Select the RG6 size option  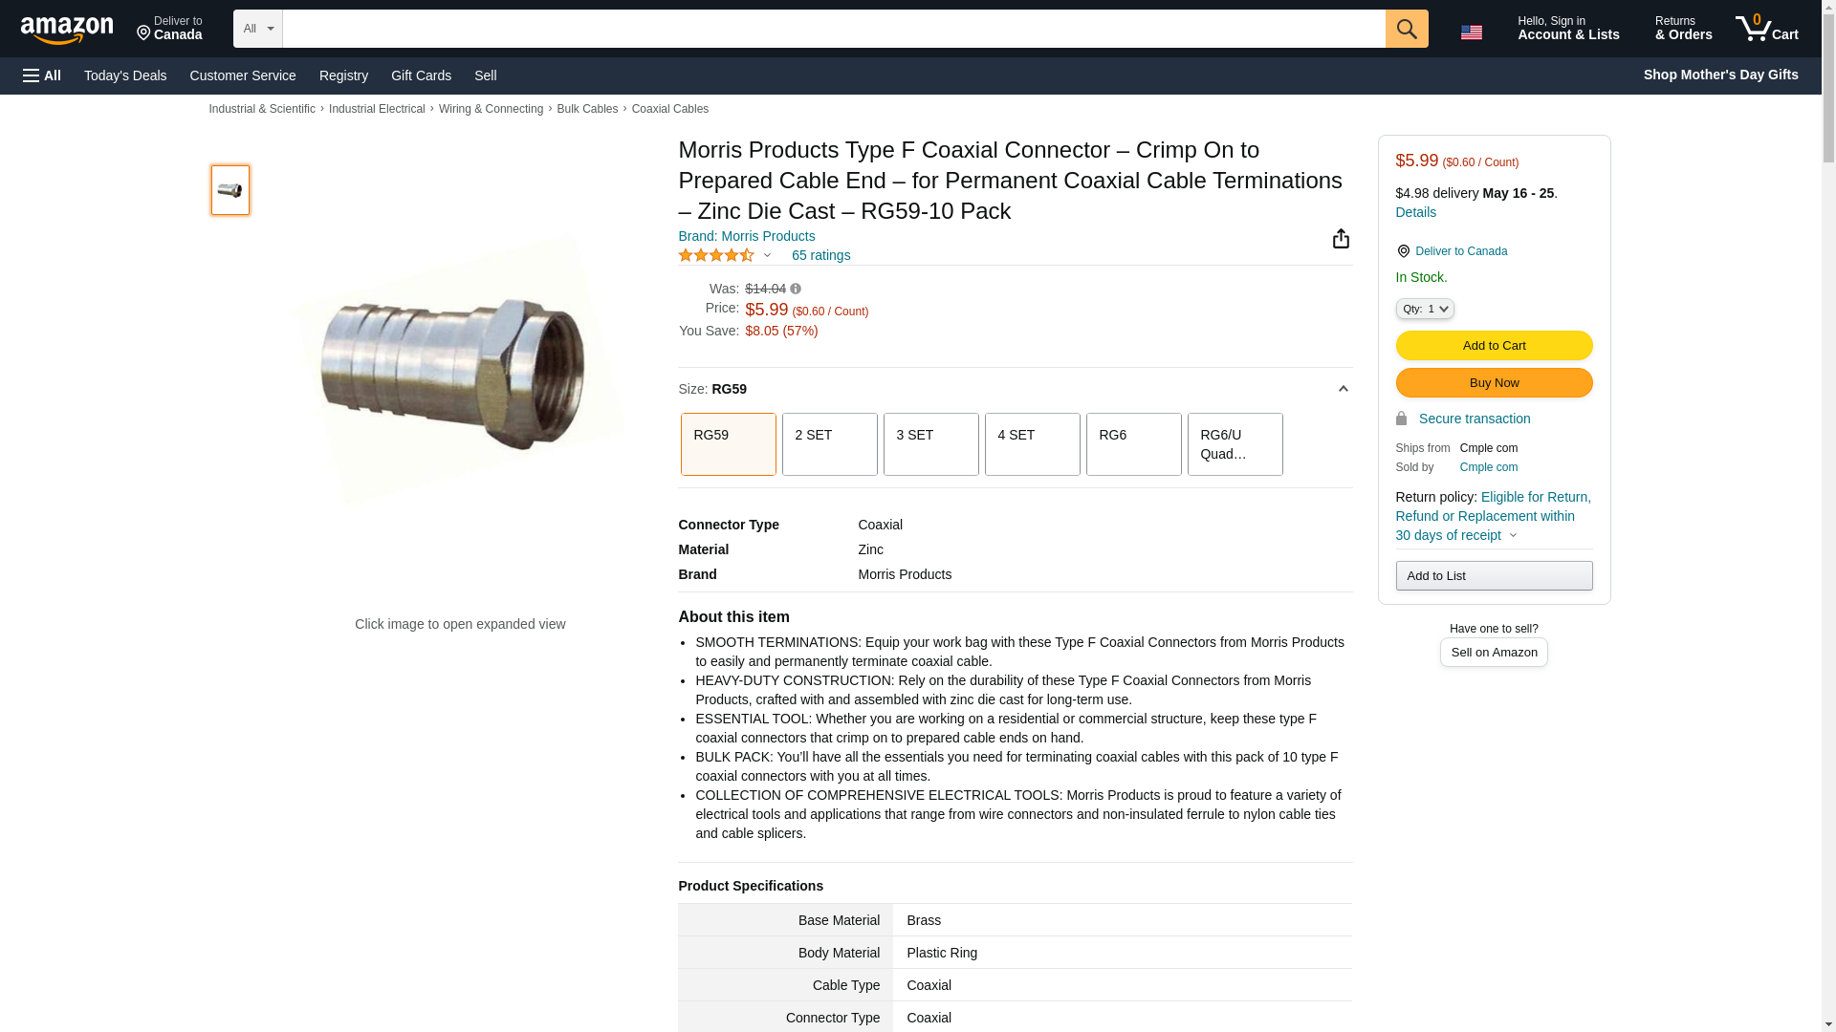click(x=1134, y=444)
